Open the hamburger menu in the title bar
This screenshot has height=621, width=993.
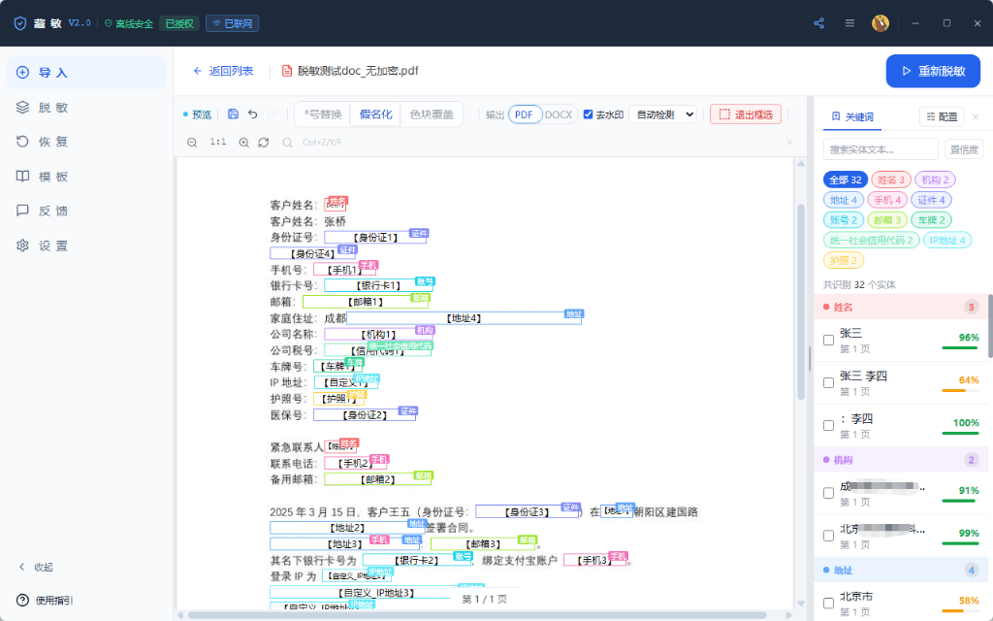pos(849,23)
